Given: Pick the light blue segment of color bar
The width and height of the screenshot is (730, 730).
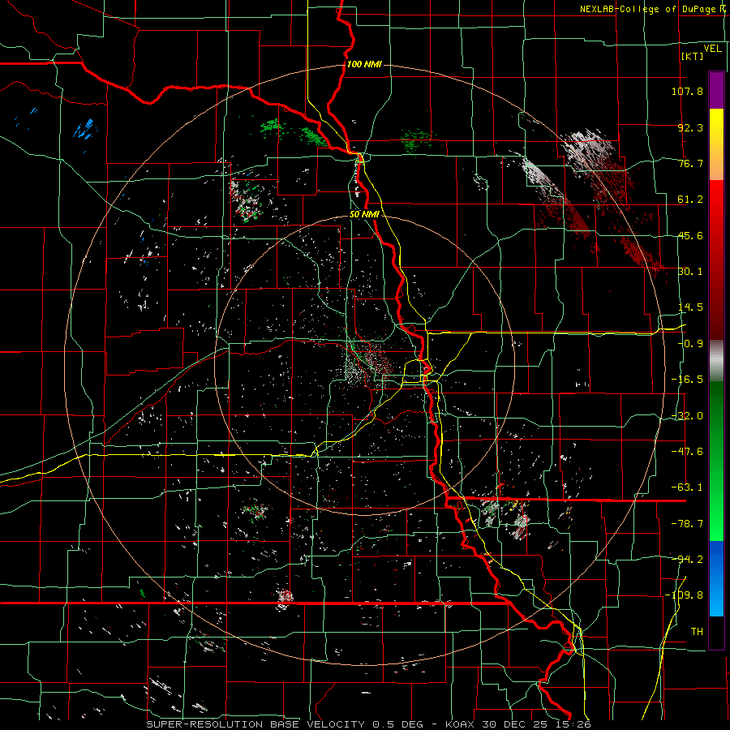Looking at the screenshot, I should 716,603.
